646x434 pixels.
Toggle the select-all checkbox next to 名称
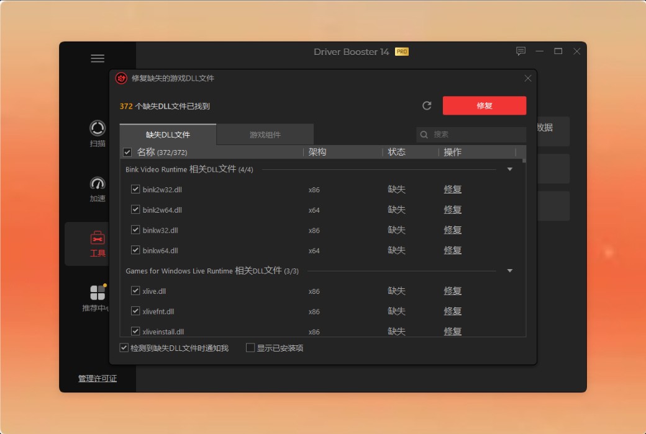tap(127, 152)
